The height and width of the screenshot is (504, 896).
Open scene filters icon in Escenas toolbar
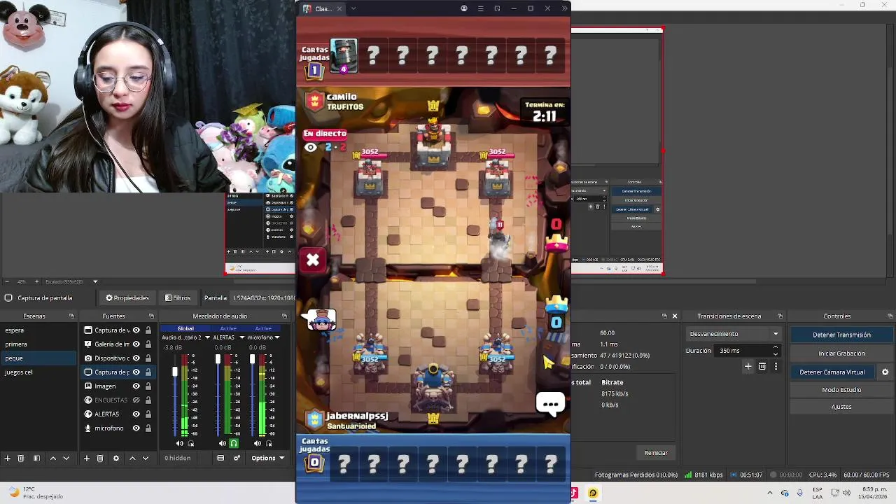[x=36, y=458]
